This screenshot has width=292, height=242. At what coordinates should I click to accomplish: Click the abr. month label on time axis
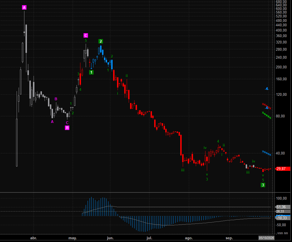click(x=34, y=238)
